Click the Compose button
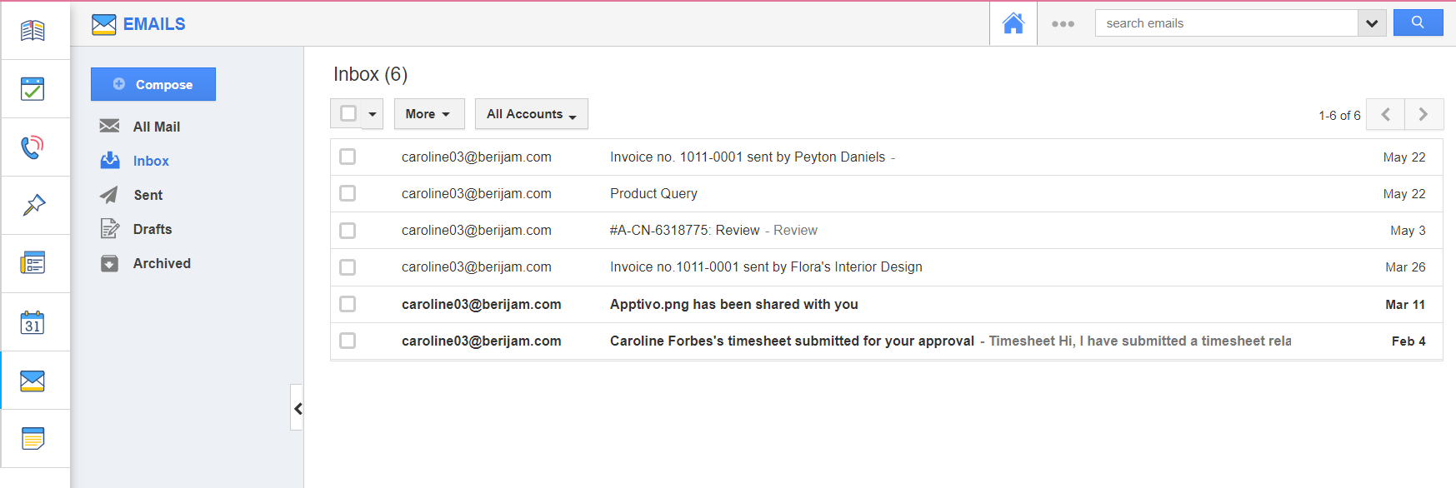1456x488 pixels. [153, 84]
